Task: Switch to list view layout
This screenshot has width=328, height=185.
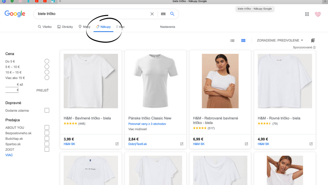Action: pyautogui.click(x=232, y=40)
